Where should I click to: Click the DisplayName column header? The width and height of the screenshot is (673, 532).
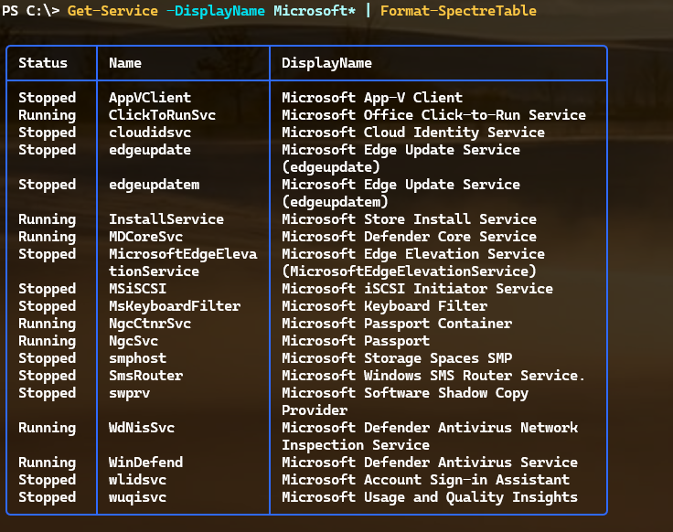point(326,63)
